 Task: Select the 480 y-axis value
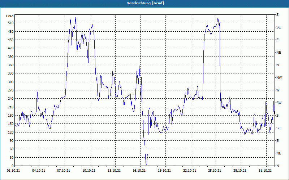coord(11,31)
